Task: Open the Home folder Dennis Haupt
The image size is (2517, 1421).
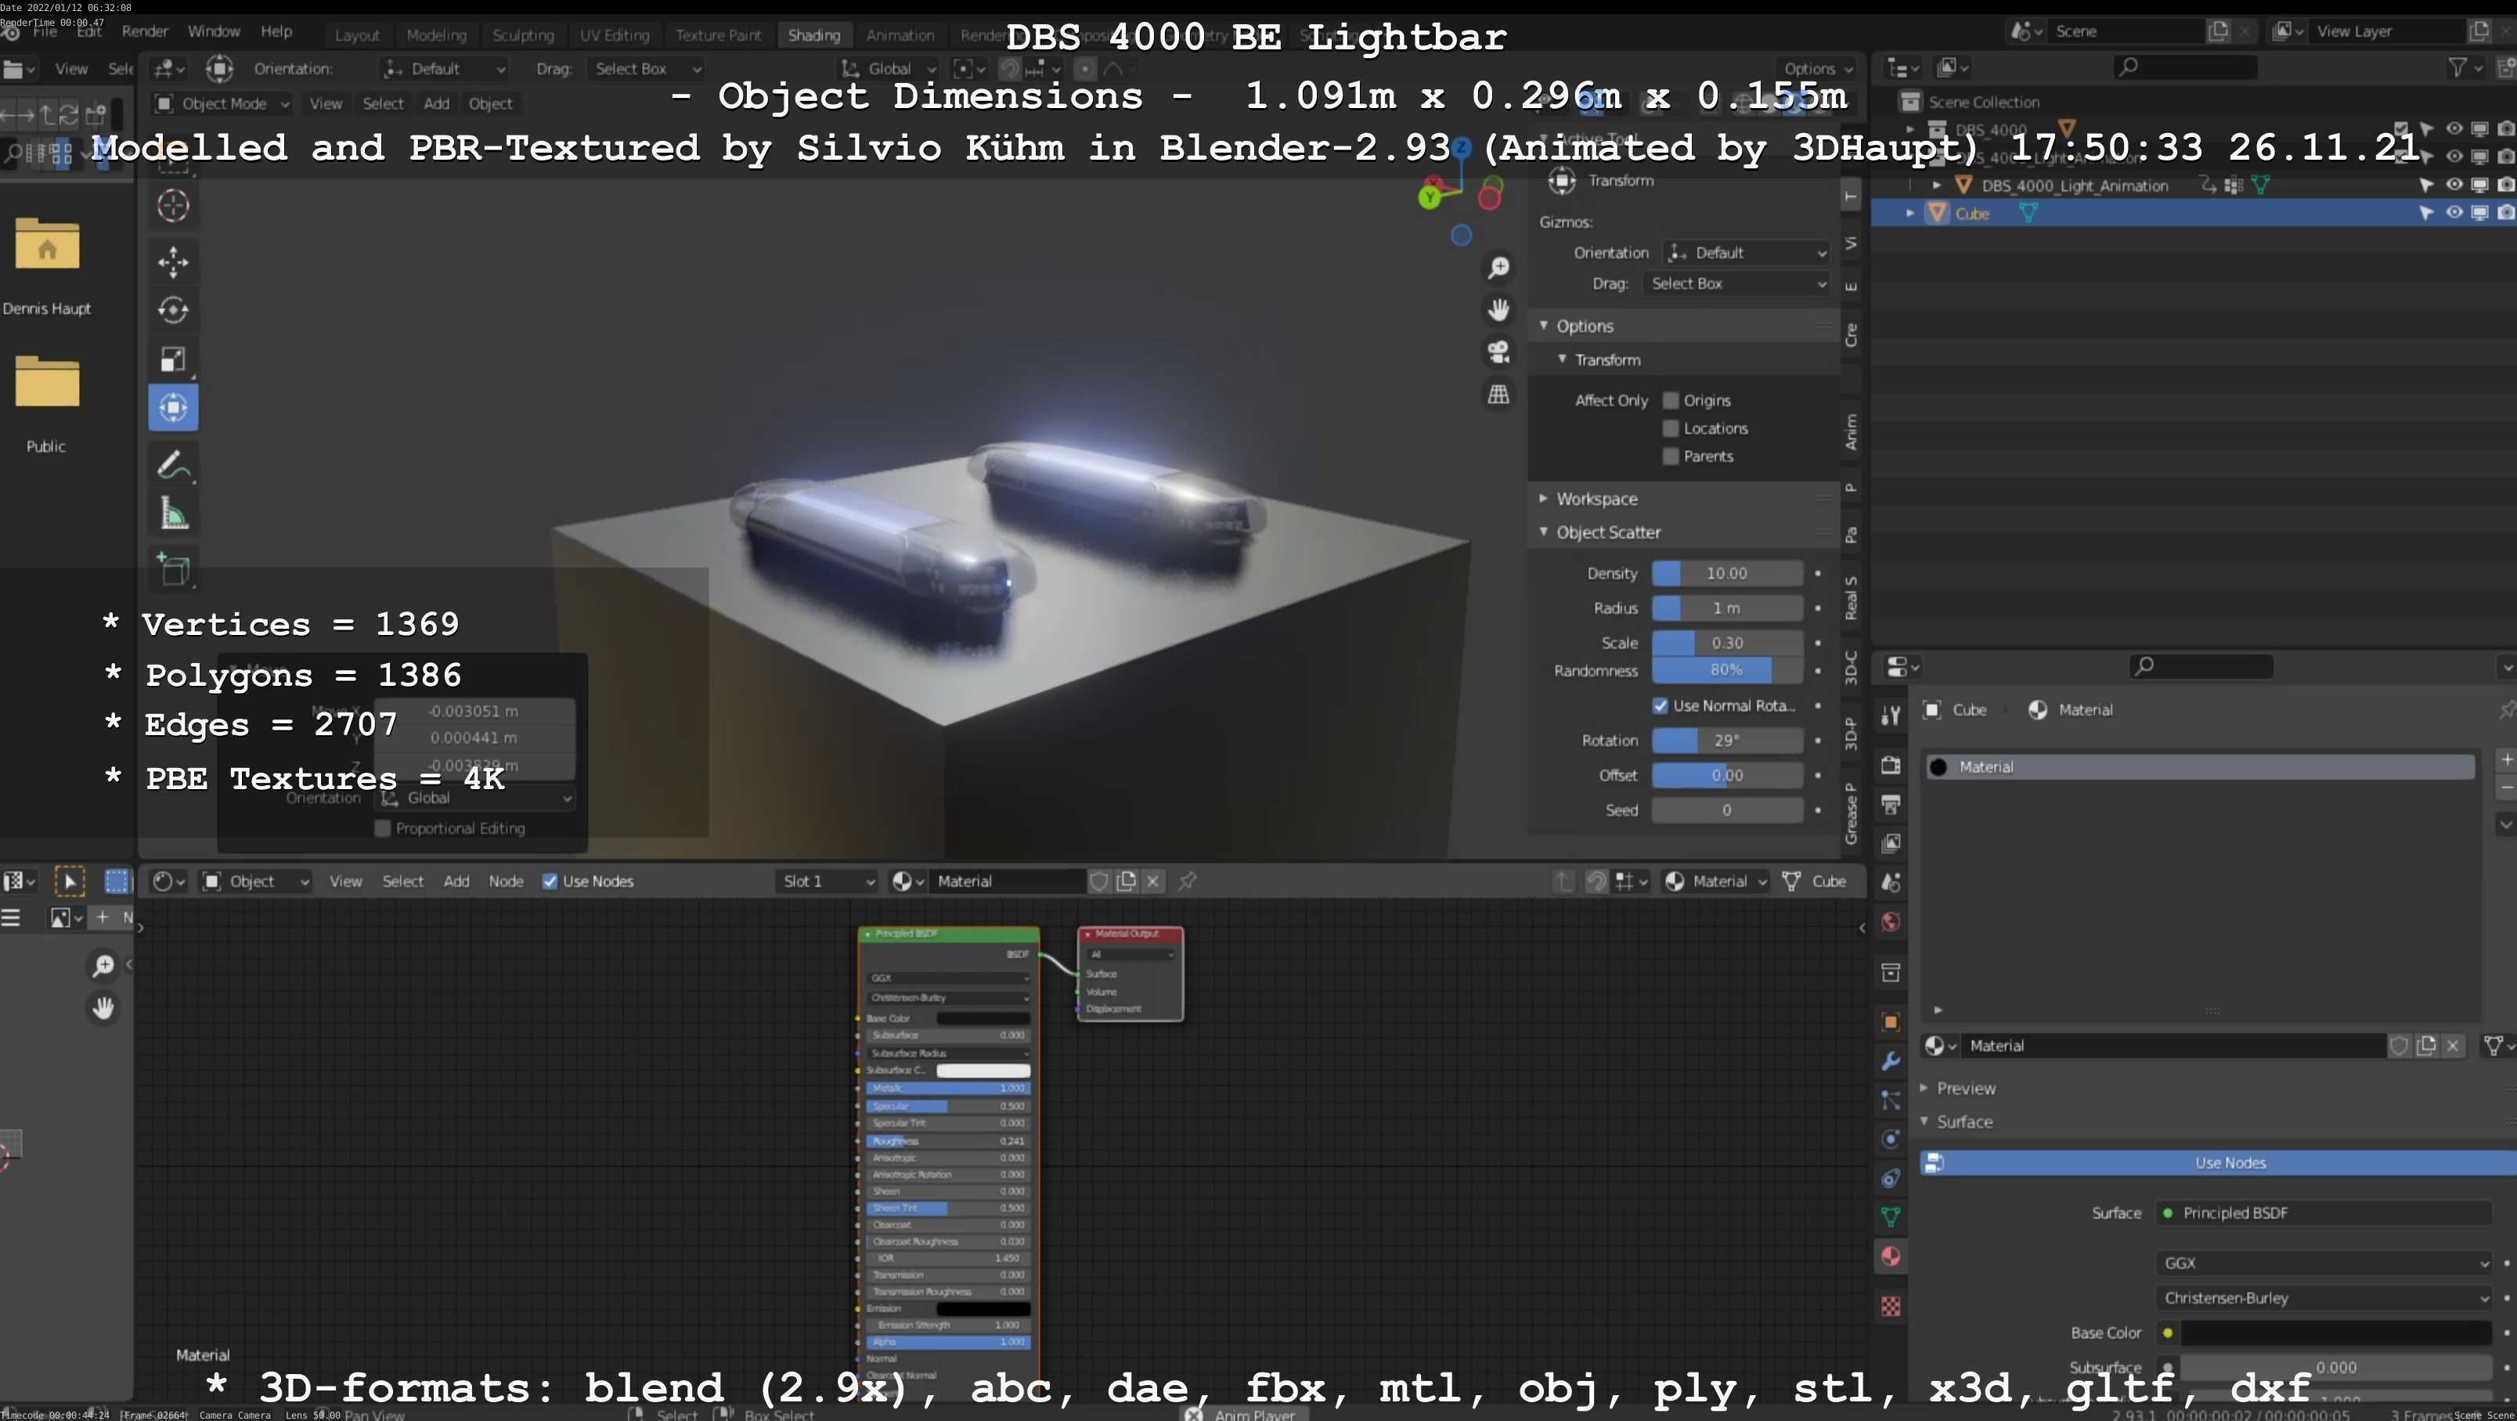Action: point(47,243)
